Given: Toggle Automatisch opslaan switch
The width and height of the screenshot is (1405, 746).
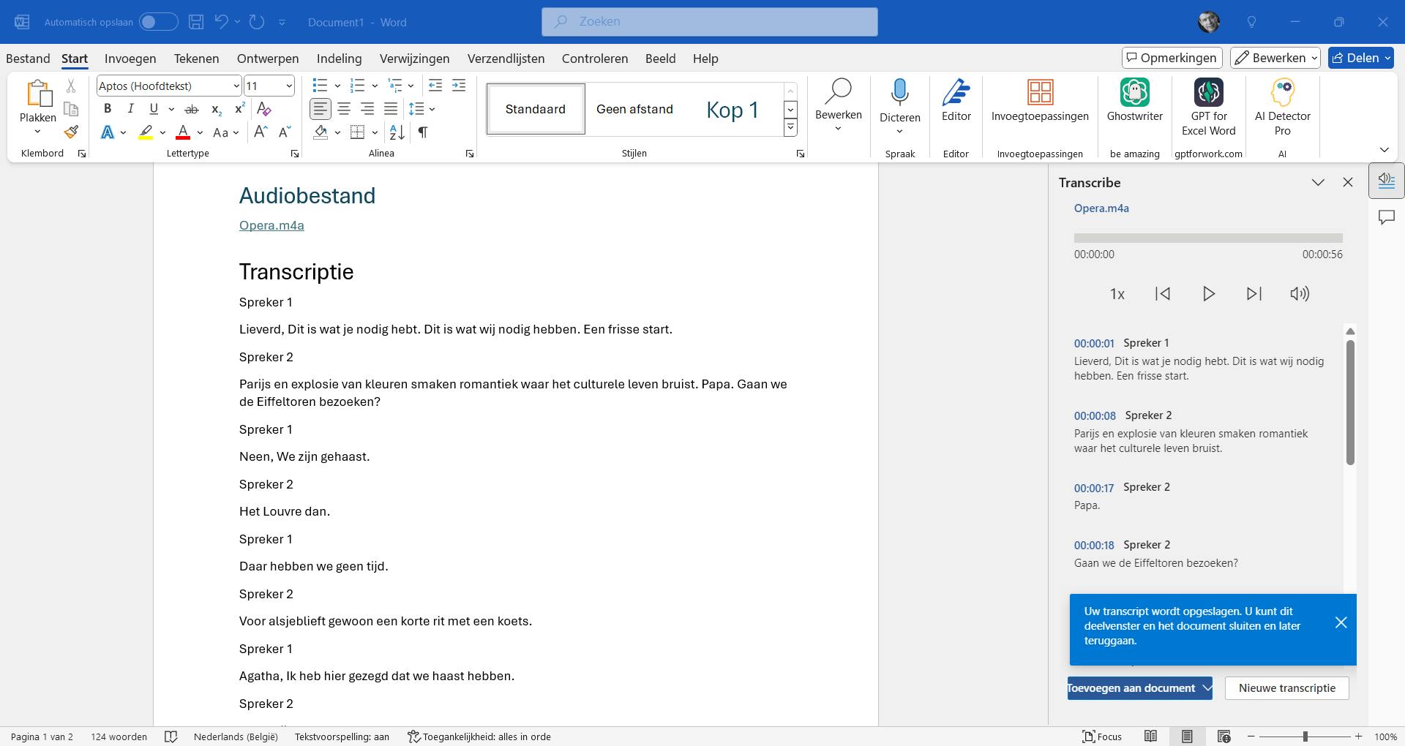Looking at the screenshot, I should click(158, 22).
